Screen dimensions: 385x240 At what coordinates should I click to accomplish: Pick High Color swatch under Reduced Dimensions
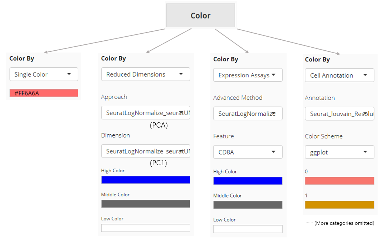pyautogui.click(x=145, y=180)
